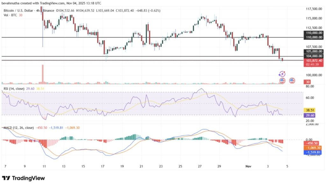Viewport: 326px width, 185px height.
Task: Click the 105,000.00 black price label
Action: pyautogui.click(x=313, y=51)
